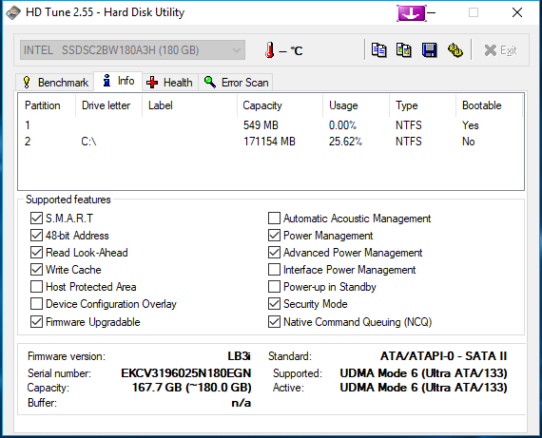Open options tools icon

pyautogui.click(x=455, y=50)
